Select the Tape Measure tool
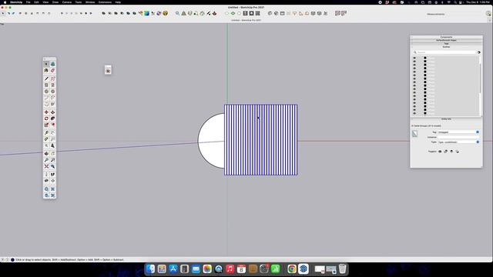The width and height of the screenshot is (493, 277). pos(46,133)
